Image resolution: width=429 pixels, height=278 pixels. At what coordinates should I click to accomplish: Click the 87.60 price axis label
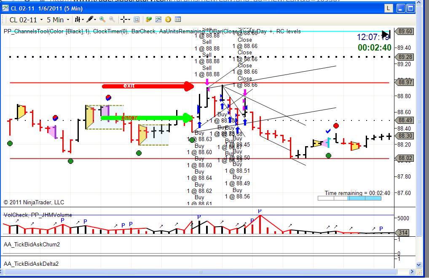point(404,193)
